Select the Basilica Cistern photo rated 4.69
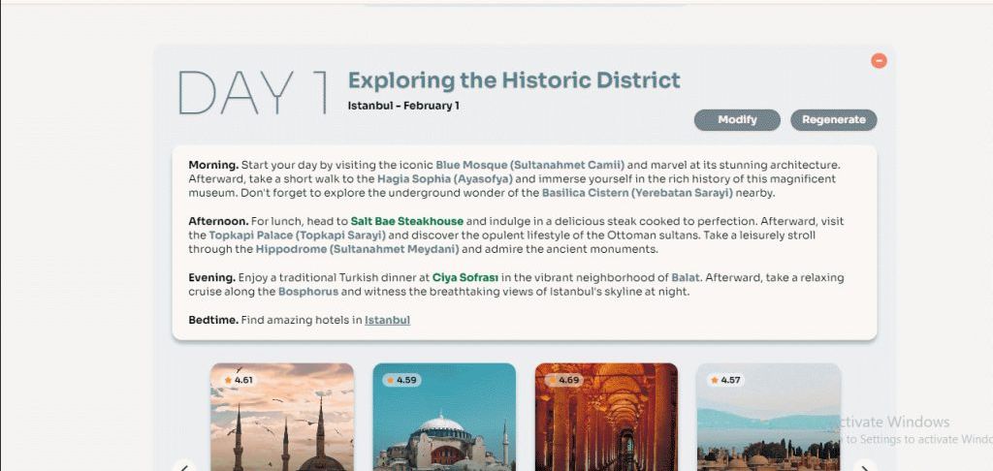 point(607,417)
